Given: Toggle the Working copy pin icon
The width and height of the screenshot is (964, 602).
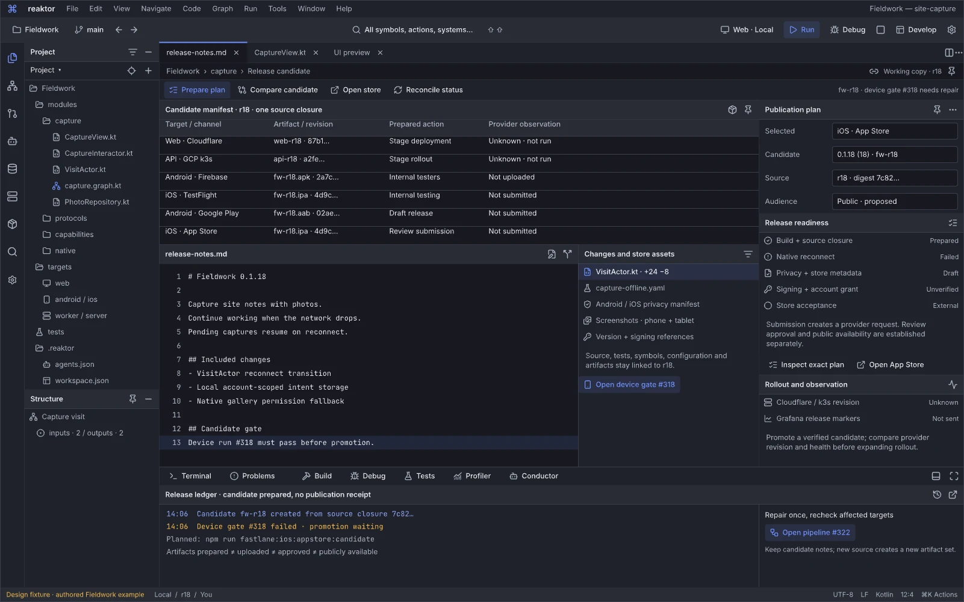Looking at the screenshot, I should click(x=951, y=71).
